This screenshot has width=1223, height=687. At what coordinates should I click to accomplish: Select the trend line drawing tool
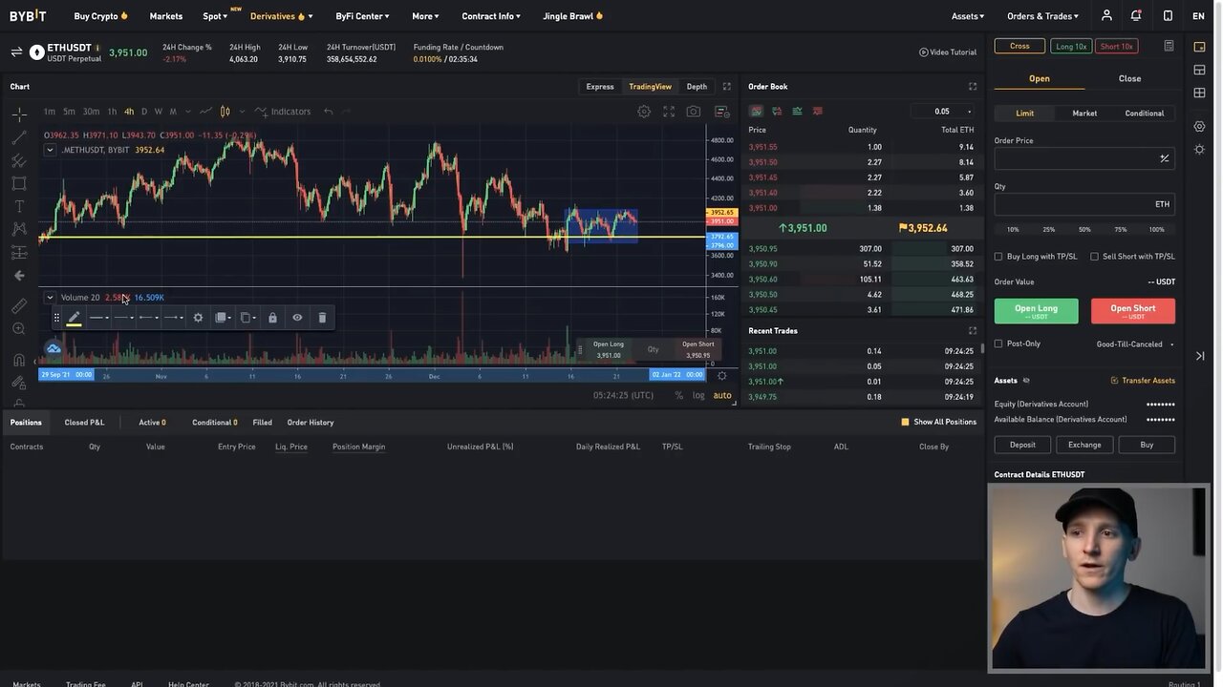(x=19, y=137)
